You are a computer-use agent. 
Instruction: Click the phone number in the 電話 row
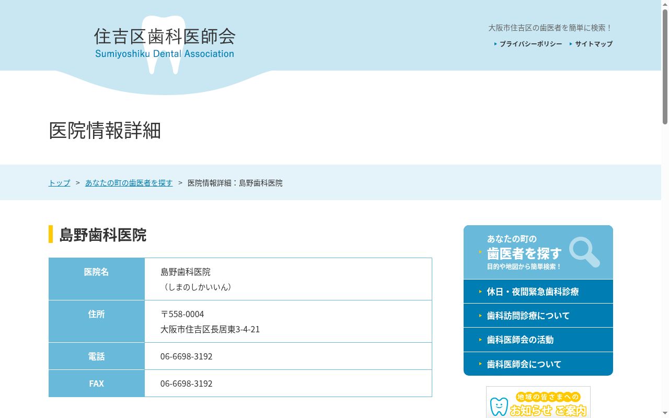[186, 356]
